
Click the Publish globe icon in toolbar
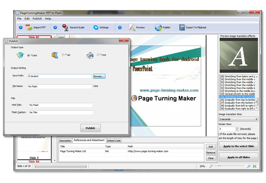pyautogui.click(x=158, y=27)
